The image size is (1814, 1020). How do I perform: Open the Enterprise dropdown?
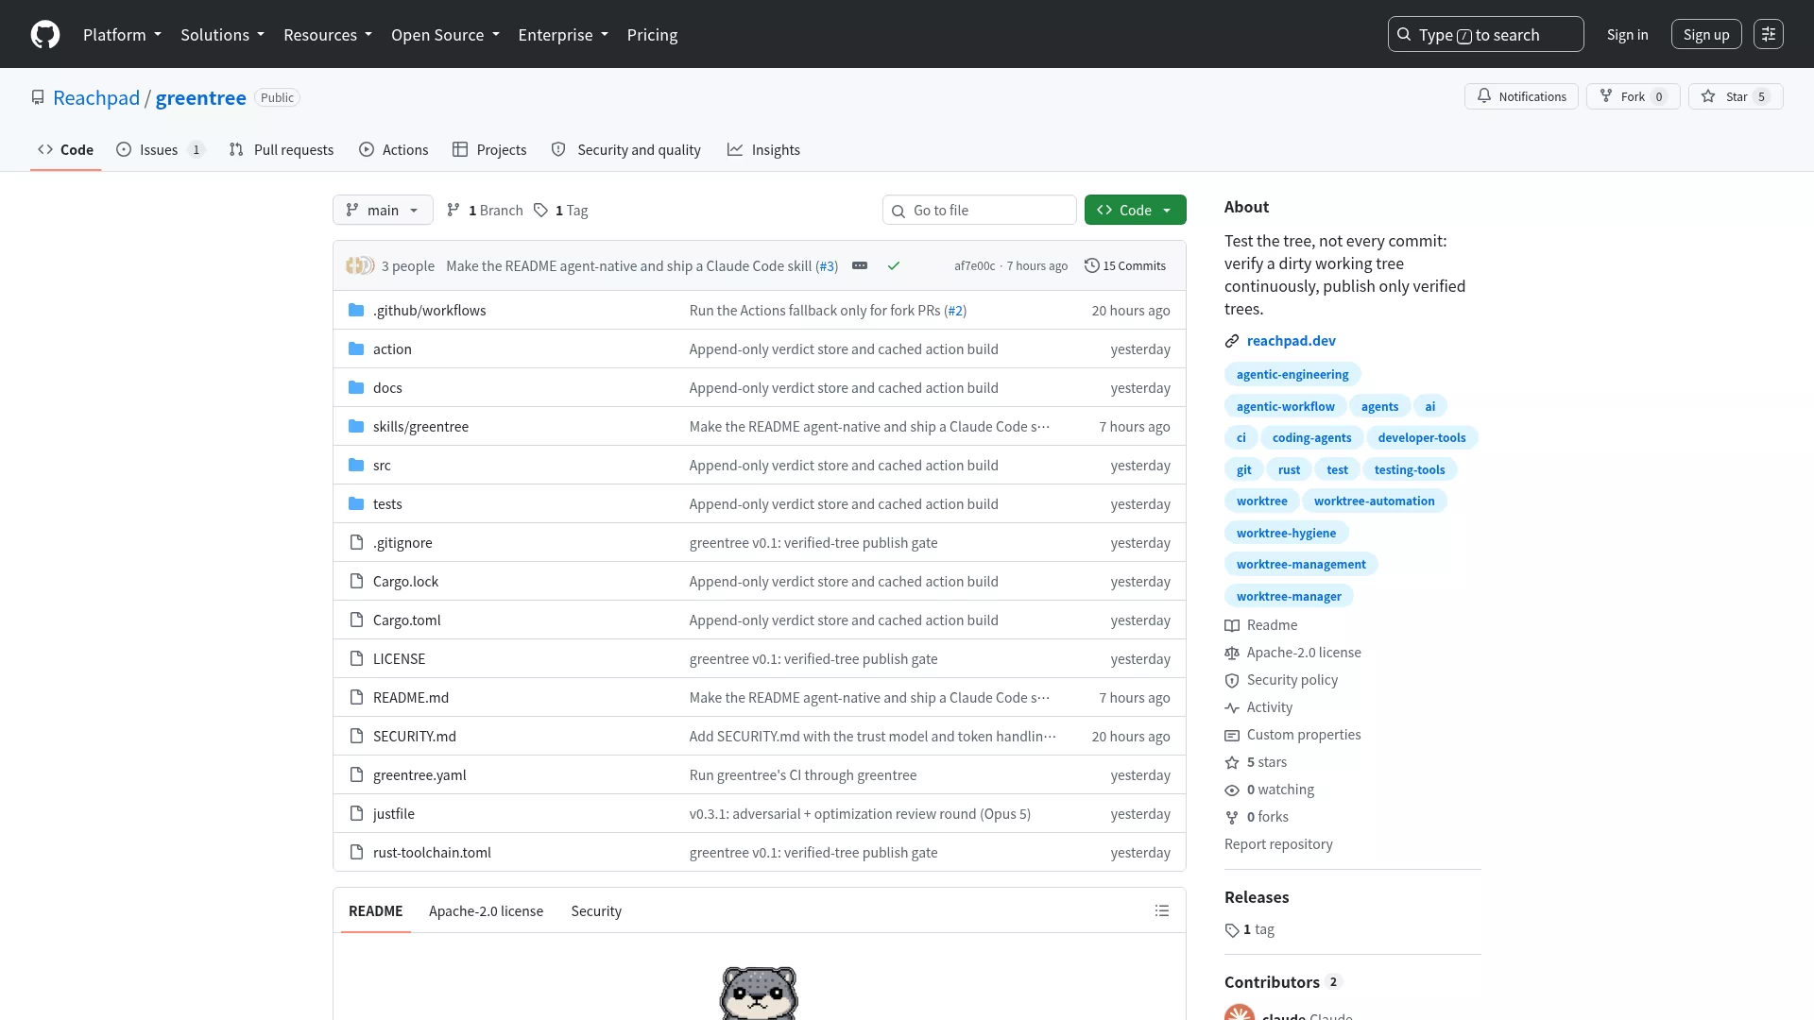pos(563,35)
